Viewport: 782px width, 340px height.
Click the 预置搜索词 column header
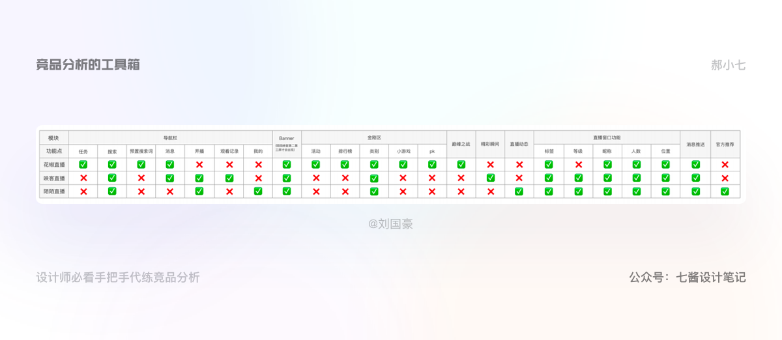(x=141, y=150)
